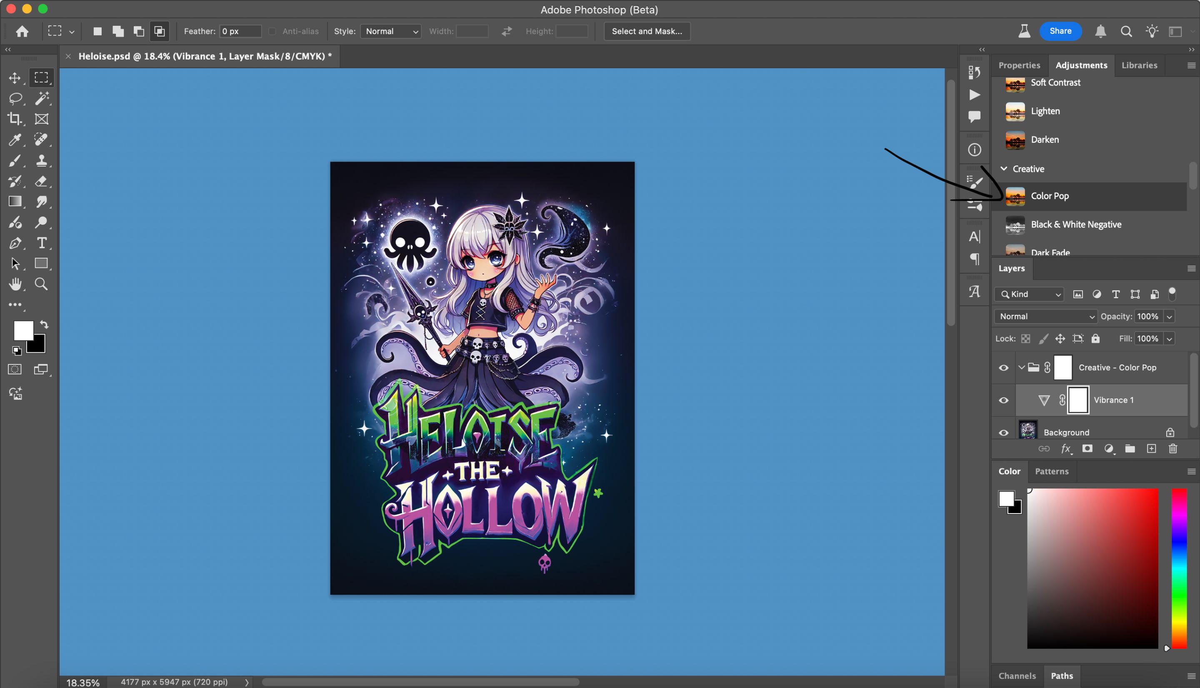1200x688 pixels.
Task: Select the Magic Wand tool
Action: tap(42, 98)
